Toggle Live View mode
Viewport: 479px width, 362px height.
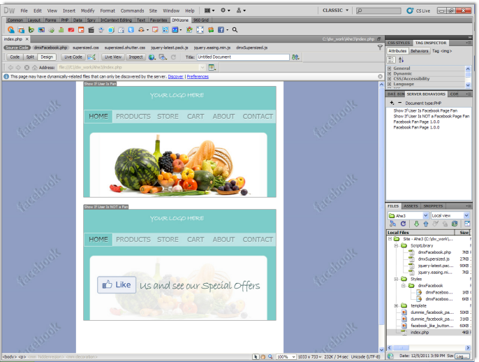click(113, 57)
